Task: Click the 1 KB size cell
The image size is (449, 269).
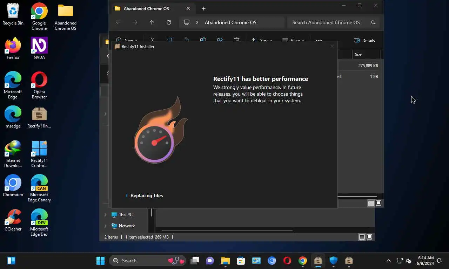Action: [374, 76]
